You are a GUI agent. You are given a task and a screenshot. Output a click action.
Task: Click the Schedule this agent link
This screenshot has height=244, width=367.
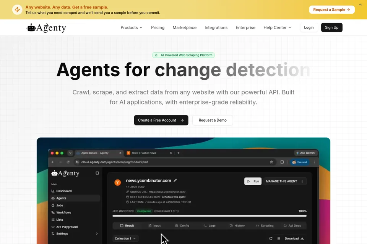174,197
